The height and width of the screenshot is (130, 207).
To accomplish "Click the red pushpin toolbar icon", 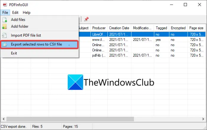I will pos(86,19).
